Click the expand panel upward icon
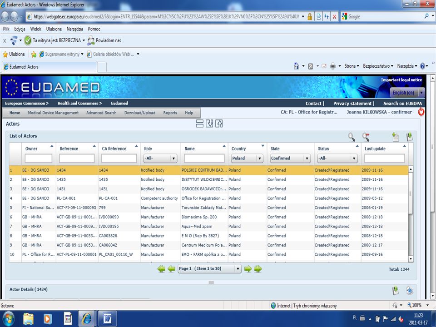 (x=219, y=124)
